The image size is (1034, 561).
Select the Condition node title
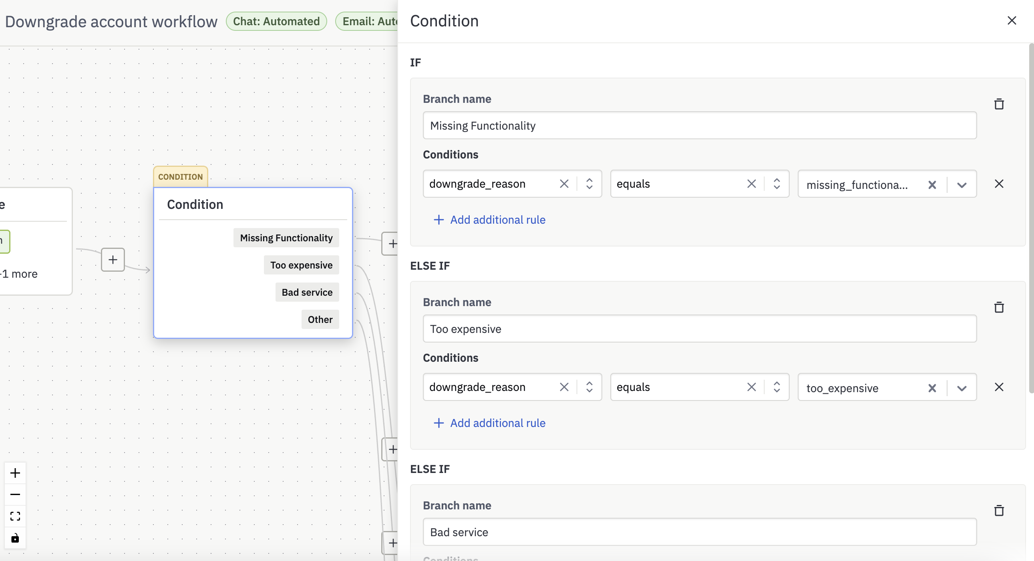pos(195,204)
